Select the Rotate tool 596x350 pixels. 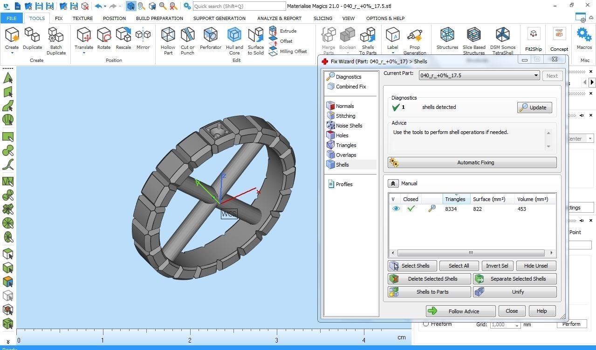point(104,39)
